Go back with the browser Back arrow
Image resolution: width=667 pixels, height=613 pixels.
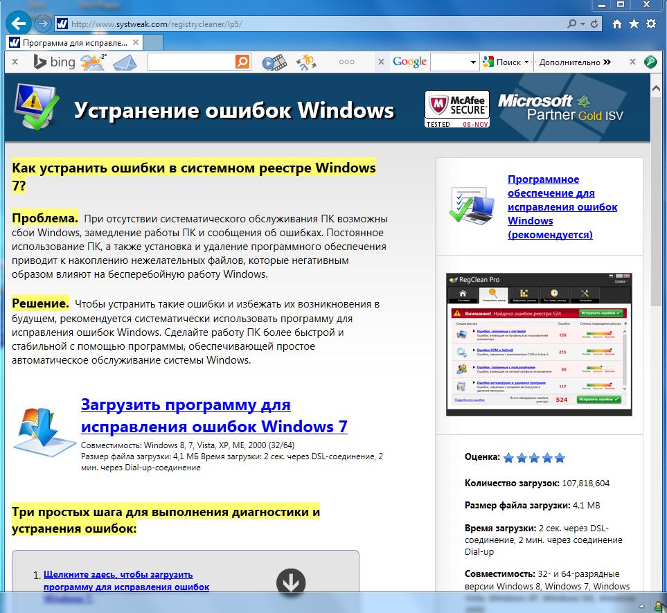18,24
